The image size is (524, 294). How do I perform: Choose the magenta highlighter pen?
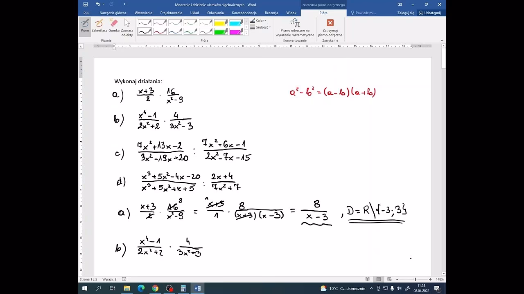(x=235, y=31)
